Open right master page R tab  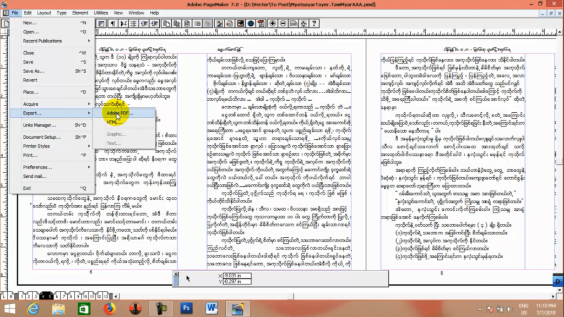11,297
